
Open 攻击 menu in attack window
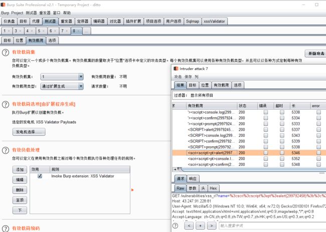(x=178, y=77)
